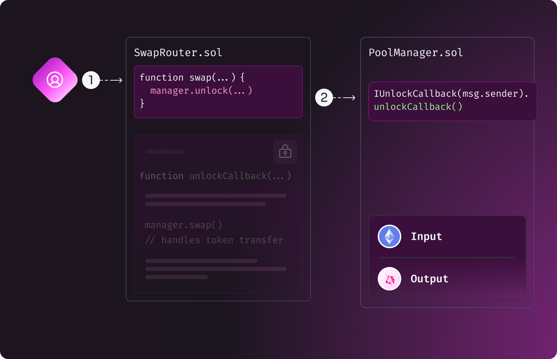Click the pink user avatar diamond icon

(x=55, y=80)
